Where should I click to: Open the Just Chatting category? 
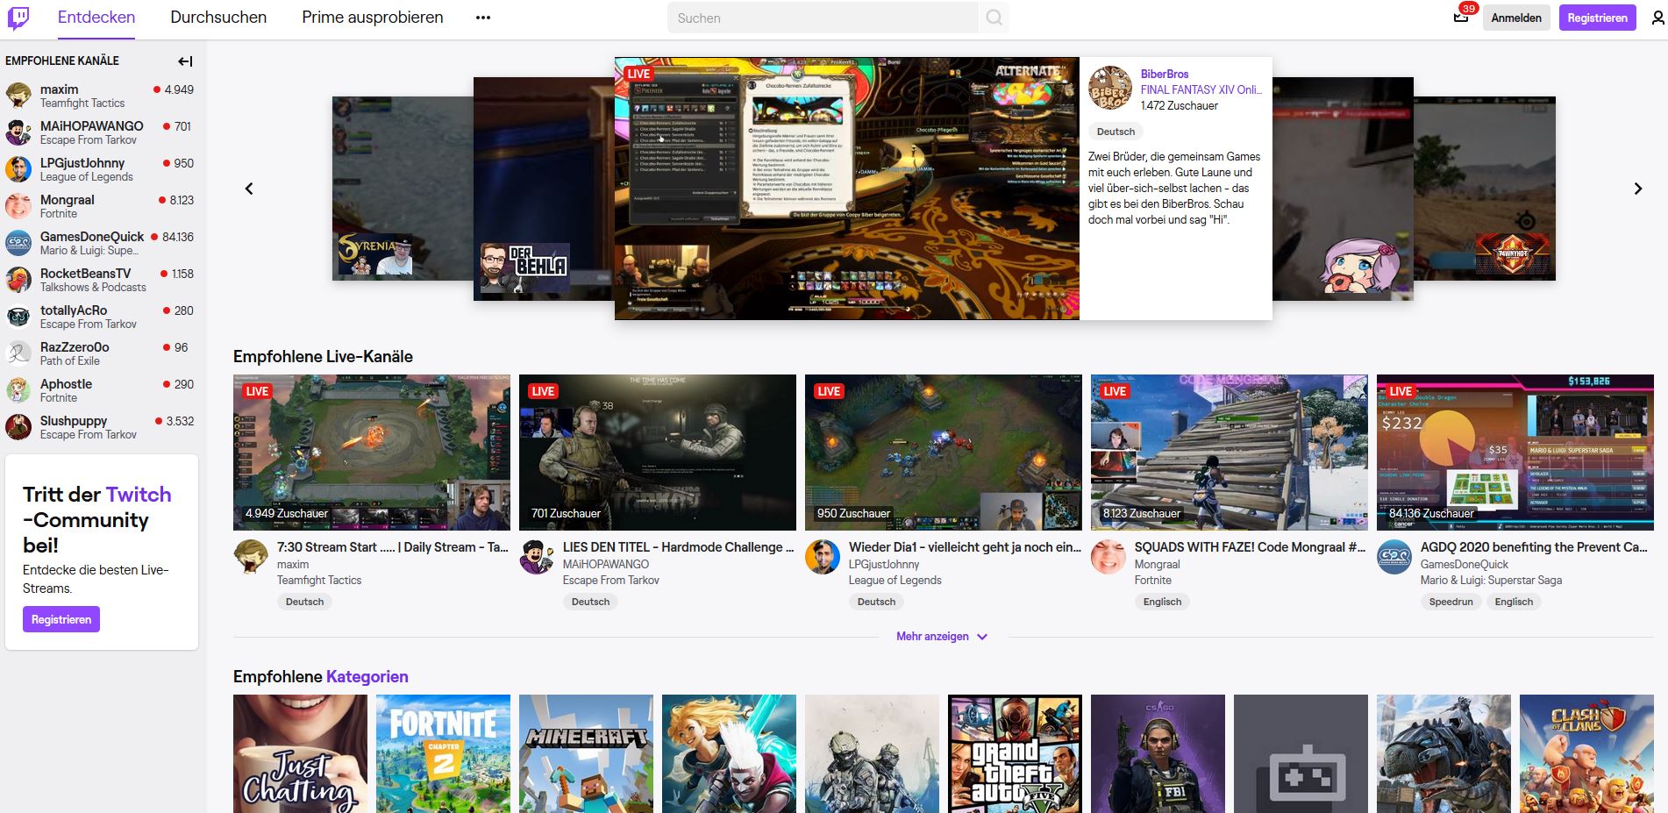(x=300, y=754)
